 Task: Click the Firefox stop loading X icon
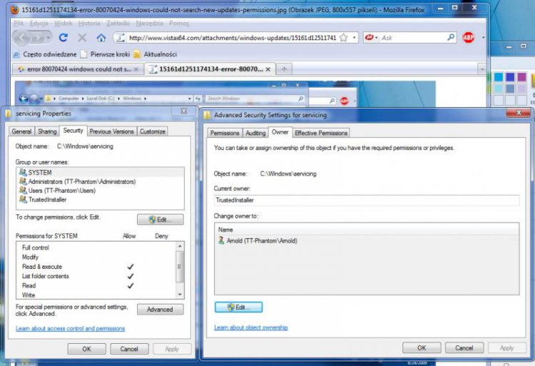(82, 37)
